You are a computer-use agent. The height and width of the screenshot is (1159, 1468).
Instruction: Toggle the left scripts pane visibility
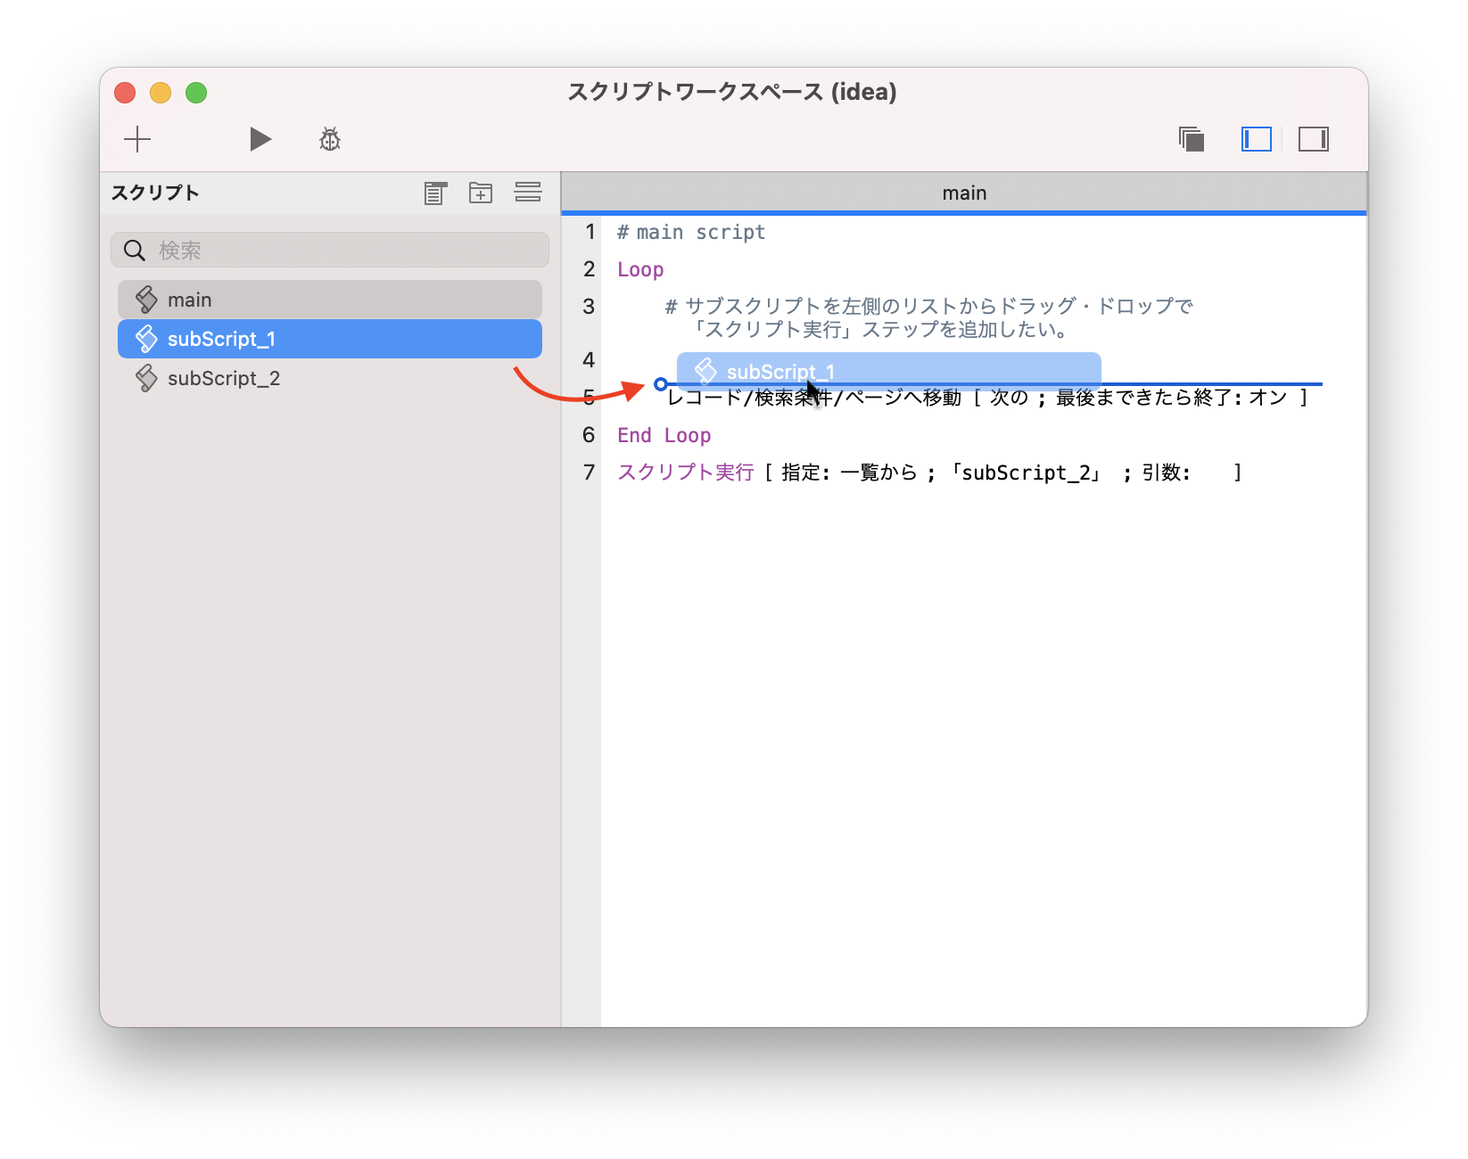coord(1257,139)
